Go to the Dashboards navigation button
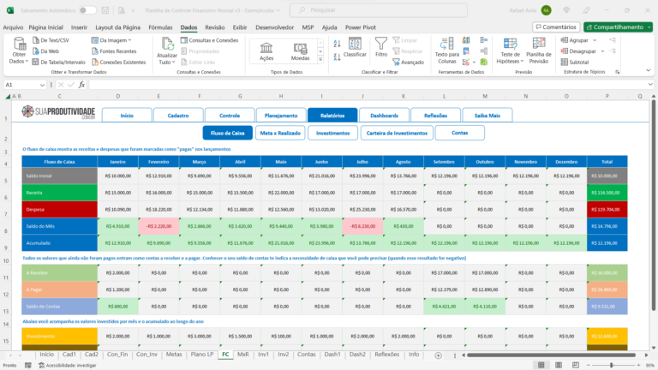The width and height of the screenshot is (658, 370). point(384,116)
